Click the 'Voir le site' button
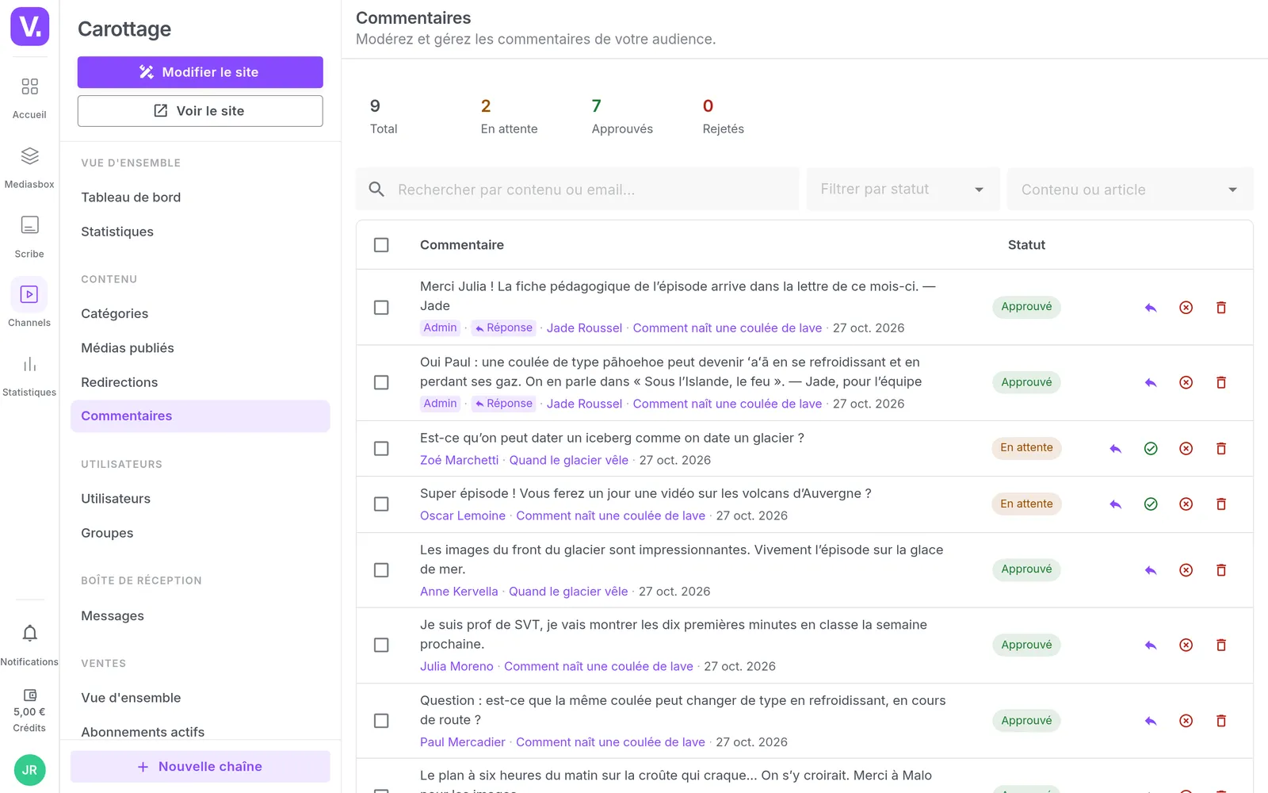 pyautogui.click(x=201, y=111)
